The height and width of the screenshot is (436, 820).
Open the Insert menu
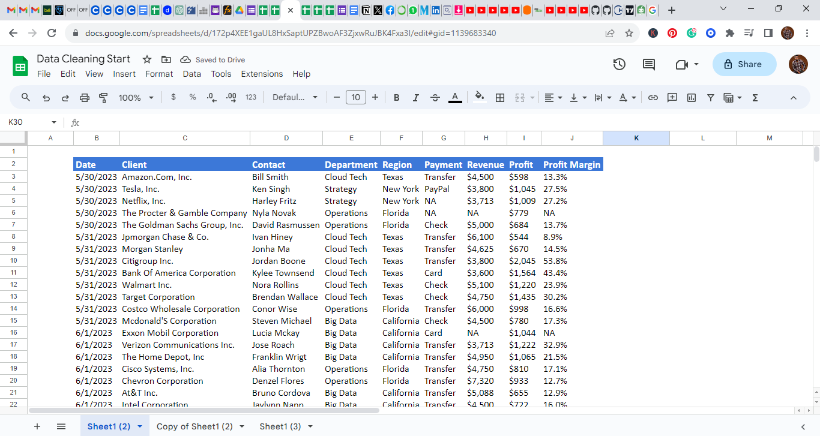tap(124, 74)
